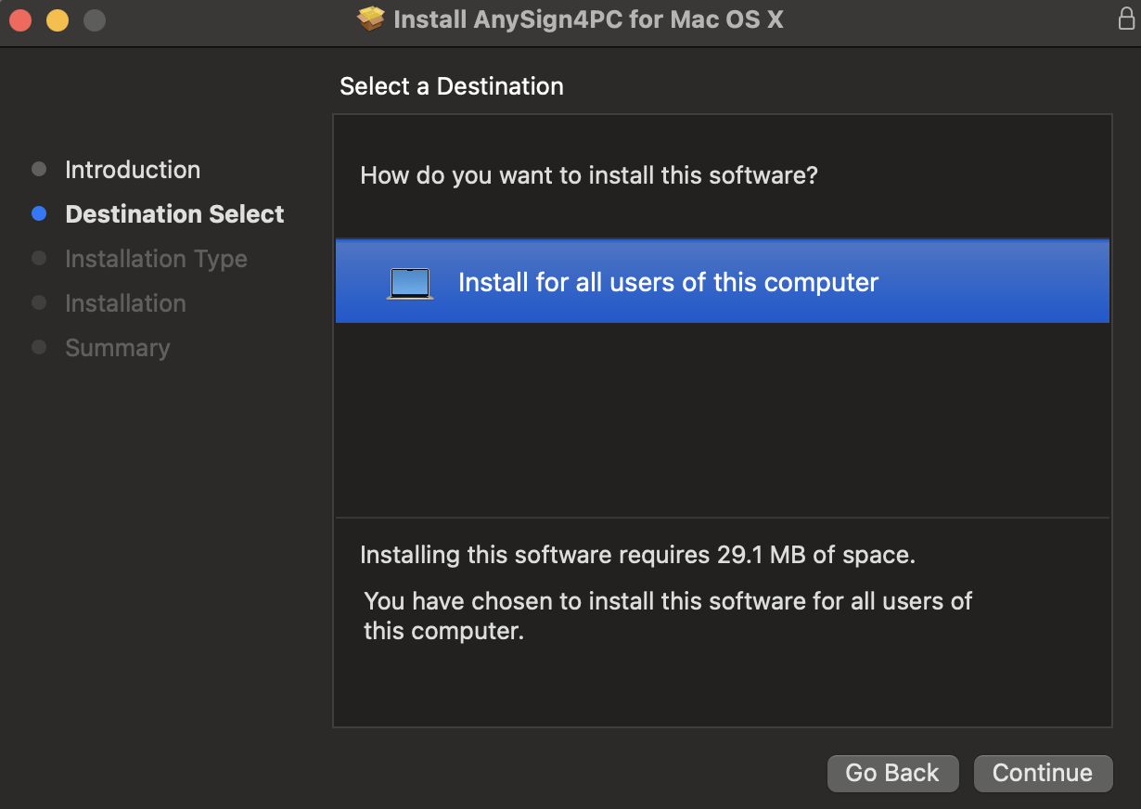
Task: Click 'How do you want to install this software?' text
Action: (589, 174)
